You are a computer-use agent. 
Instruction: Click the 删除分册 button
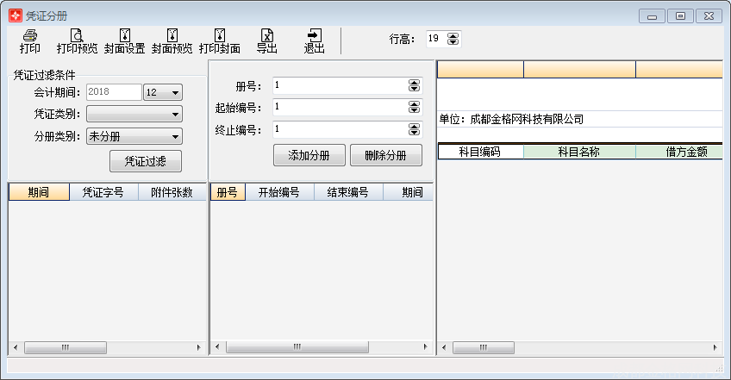click(x=386, y=155)
